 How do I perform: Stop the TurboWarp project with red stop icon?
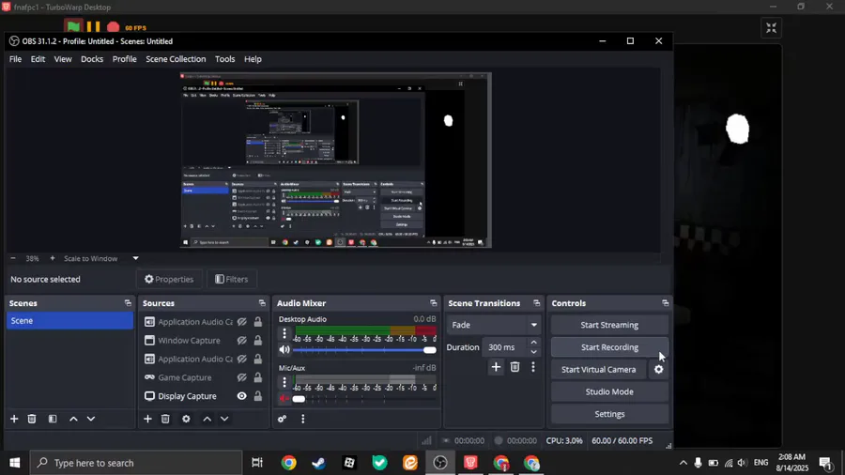[x=114, y=27]
